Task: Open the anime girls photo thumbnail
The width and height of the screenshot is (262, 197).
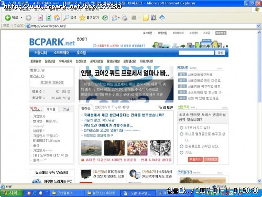Action: point(137,148)
